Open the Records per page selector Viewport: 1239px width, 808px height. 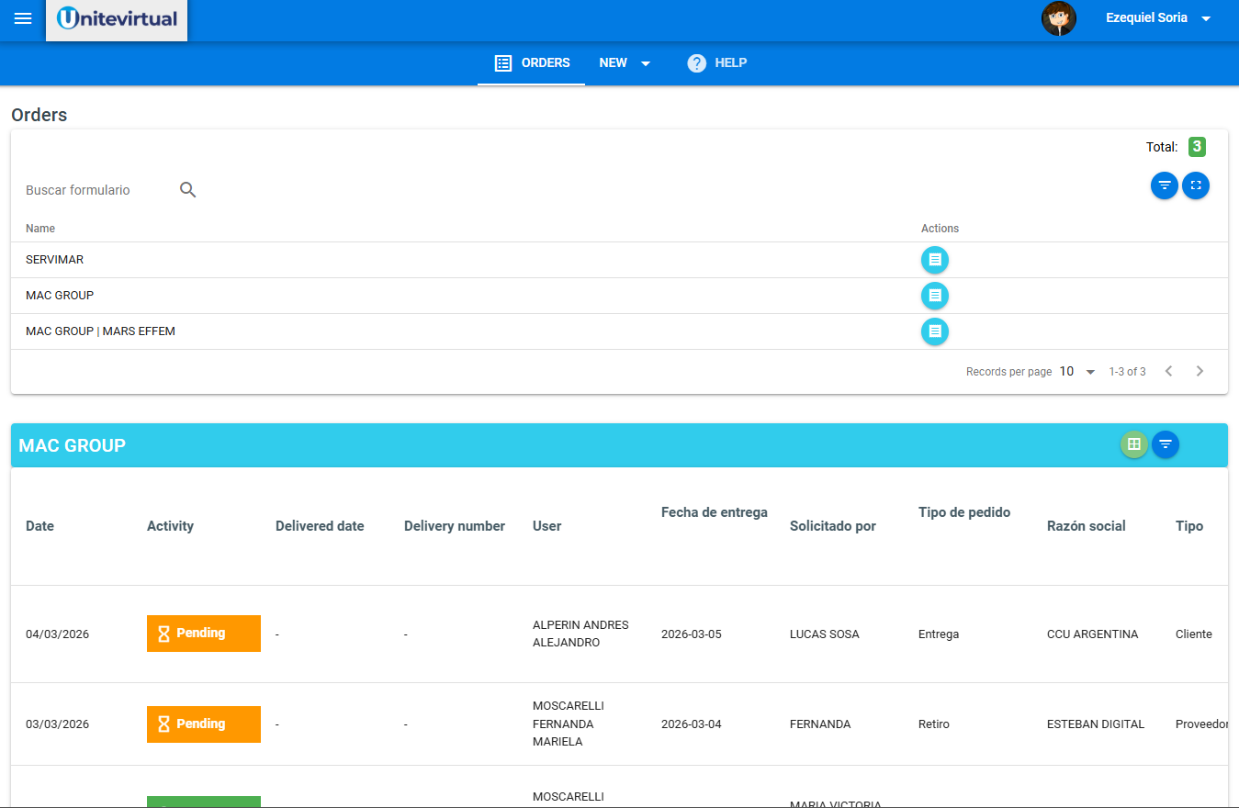coord(1075,371)
